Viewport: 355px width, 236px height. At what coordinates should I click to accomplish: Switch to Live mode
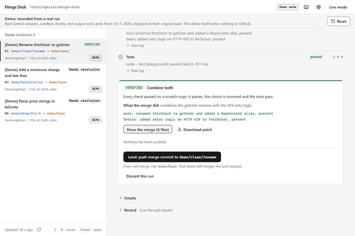[338, 7]
